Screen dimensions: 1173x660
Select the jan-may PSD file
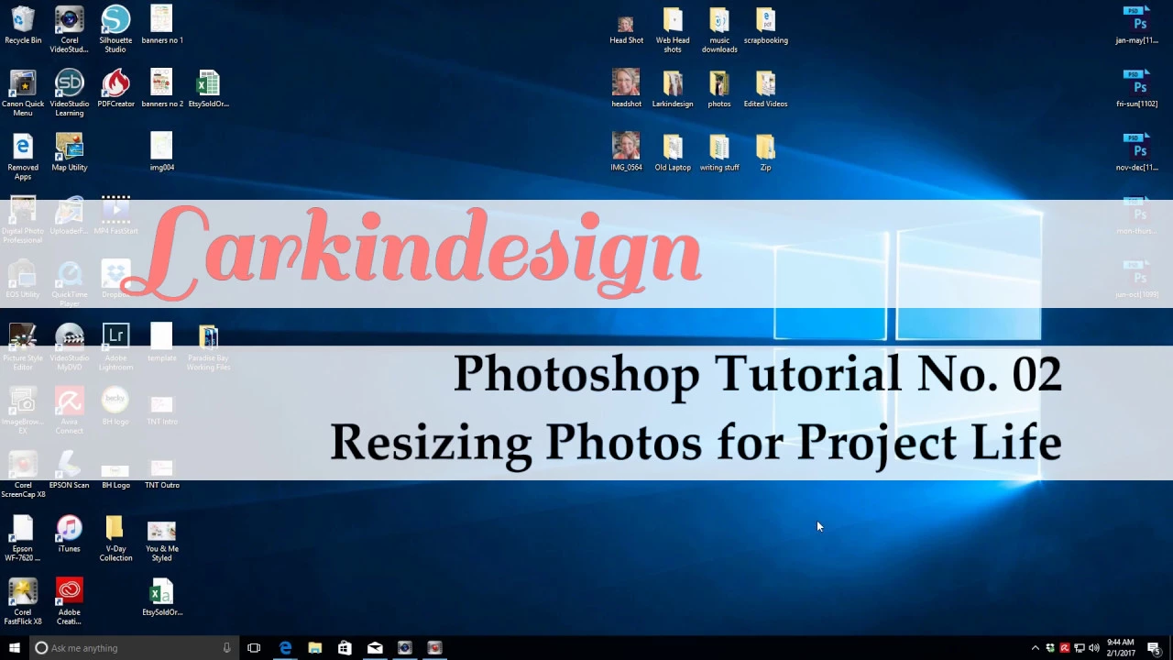1136,26
